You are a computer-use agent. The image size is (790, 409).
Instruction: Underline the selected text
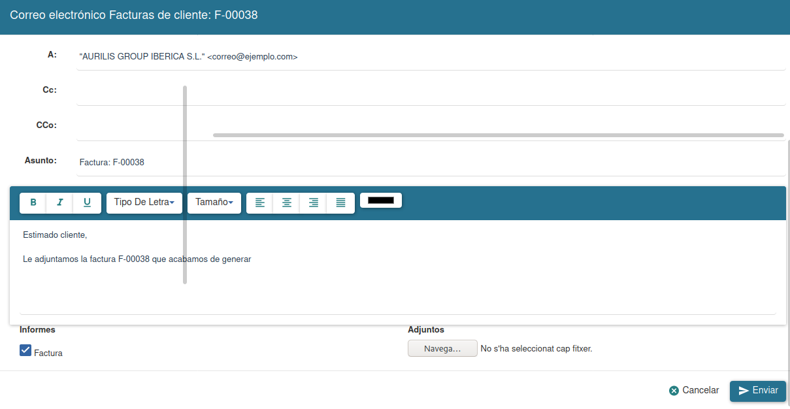(x=86, y=203)
